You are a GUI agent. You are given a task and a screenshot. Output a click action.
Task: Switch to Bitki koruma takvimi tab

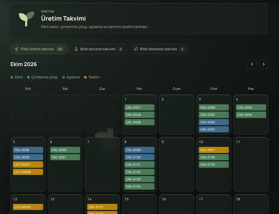tap(99, 49)
